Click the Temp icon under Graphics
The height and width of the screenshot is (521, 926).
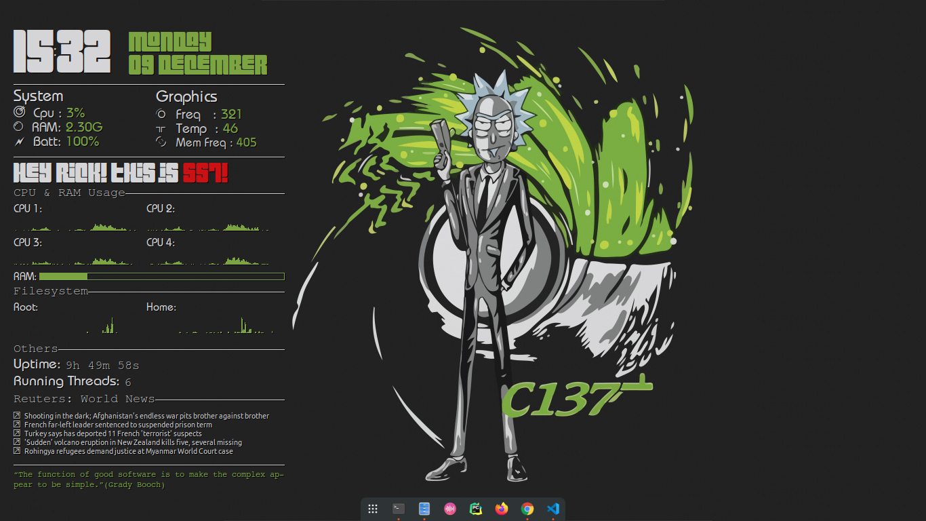coord(161,128)
